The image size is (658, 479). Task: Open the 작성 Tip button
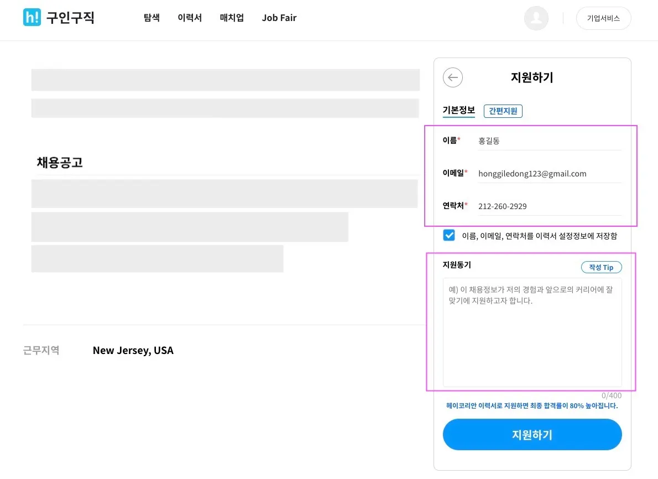(x=601, y=267)
